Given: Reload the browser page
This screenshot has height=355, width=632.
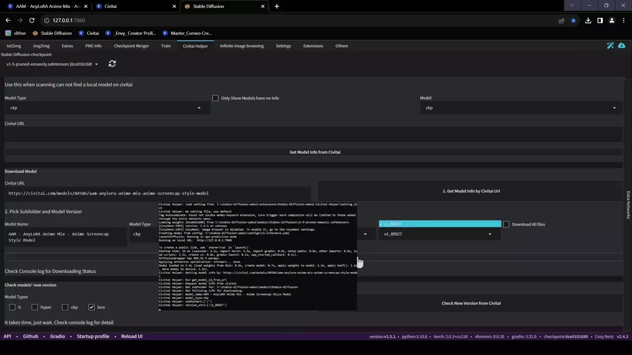Looking at the screenshot, I should (x=32, y=20).
